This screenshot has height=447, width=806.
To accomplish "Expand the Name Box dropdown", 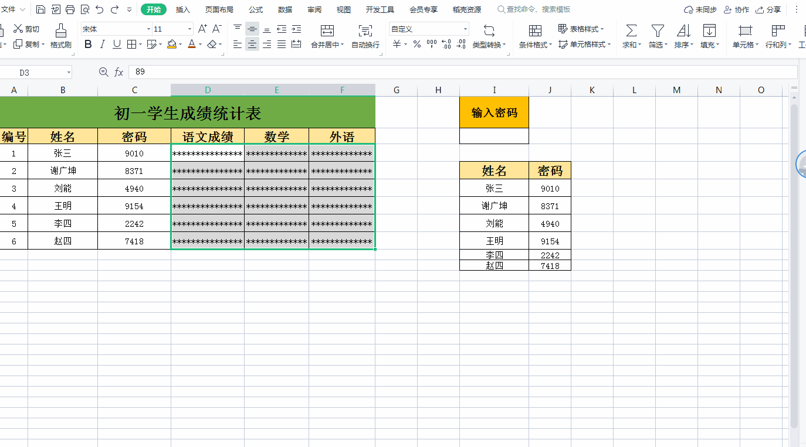I will (69, 72).
